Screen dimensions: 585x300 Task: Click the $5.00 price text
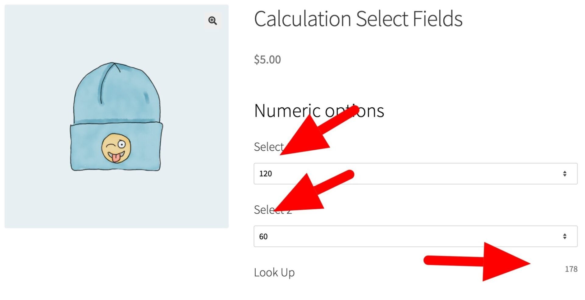[267, 59]
